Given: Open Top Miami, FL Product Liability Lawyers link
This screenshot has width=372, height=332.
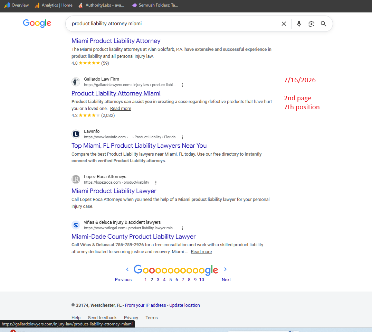Looking at the screenshot, I should coord(139,146).
